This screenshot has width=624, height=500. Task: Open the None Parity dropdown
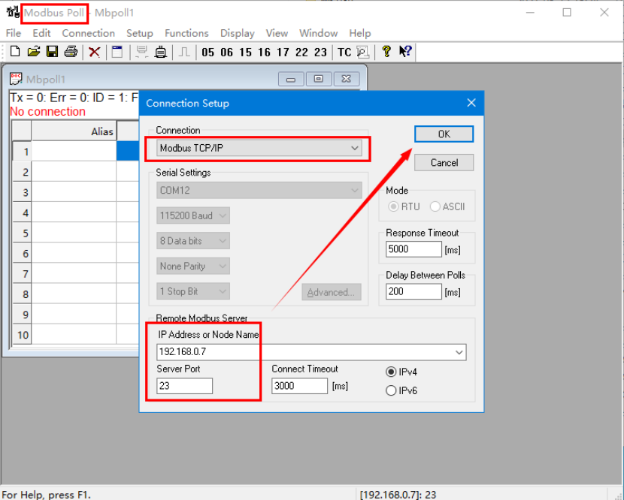pos(193,267)
